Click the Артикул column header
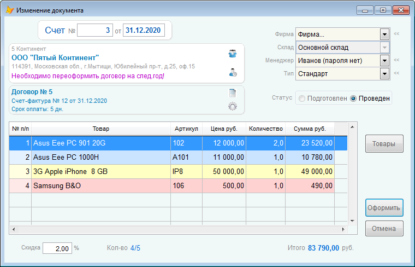The width and height of the screenshot is (415, 267). [x=186, y=129]
